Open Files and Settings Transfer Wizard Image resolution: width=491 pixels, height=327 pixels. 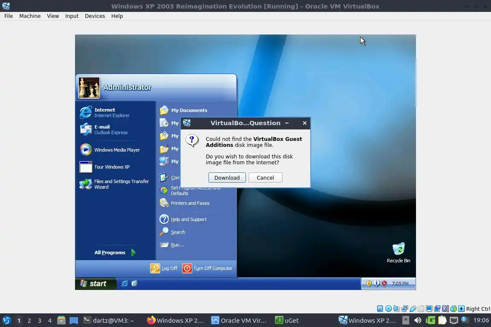pyautogui.click(x=115, y=184)
